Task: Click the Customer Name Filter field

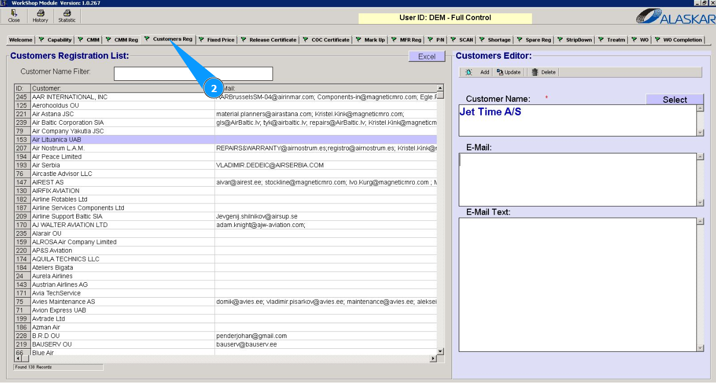Action: 193,74
